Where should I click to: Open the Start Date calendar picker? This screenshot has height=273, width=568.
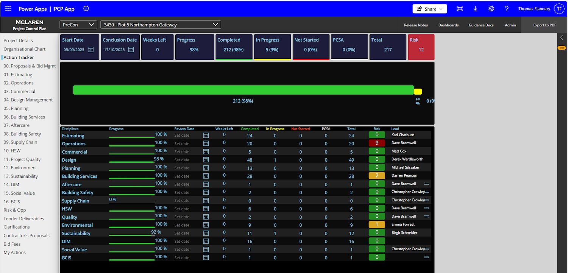pyautogui.click(x=91, y=50)
